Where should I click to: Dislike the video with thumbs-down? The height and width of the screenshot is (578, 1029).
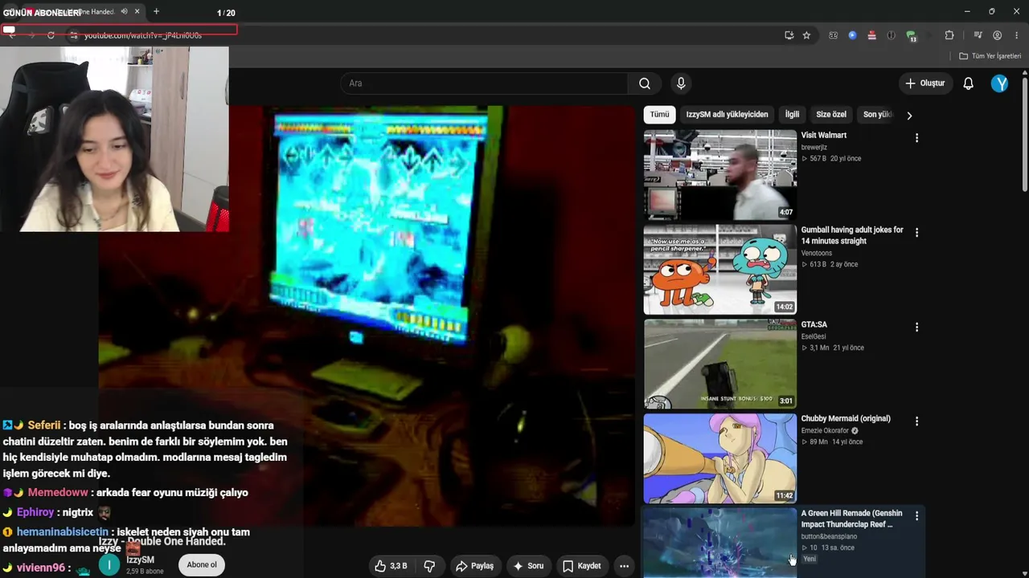coord(429,566)
